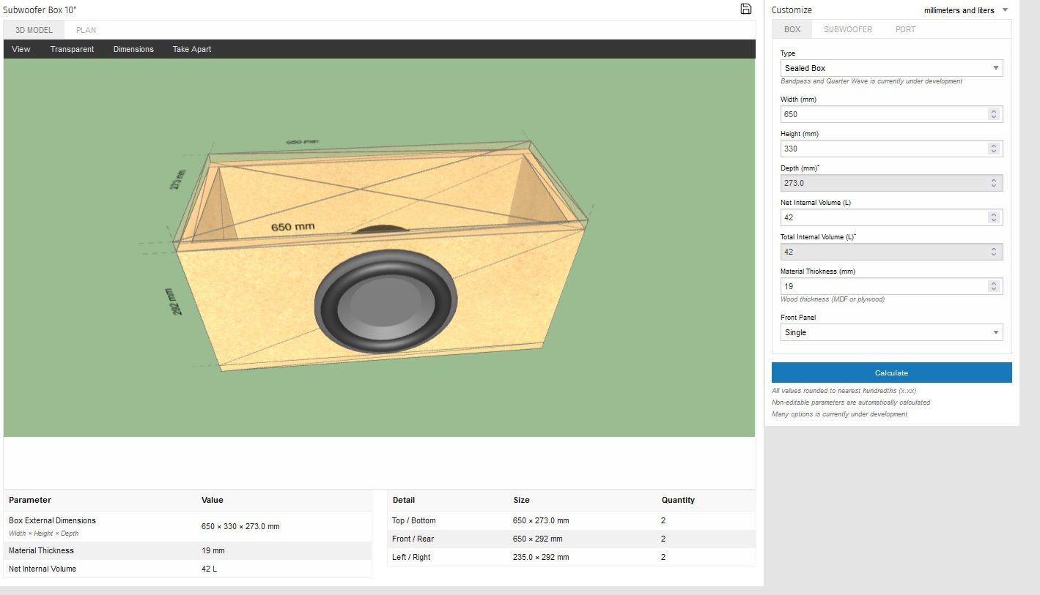Click the 650 × 273.0 mm size cell
Image resolution: width=1040 pixels, height=595 pixels.
541,520
